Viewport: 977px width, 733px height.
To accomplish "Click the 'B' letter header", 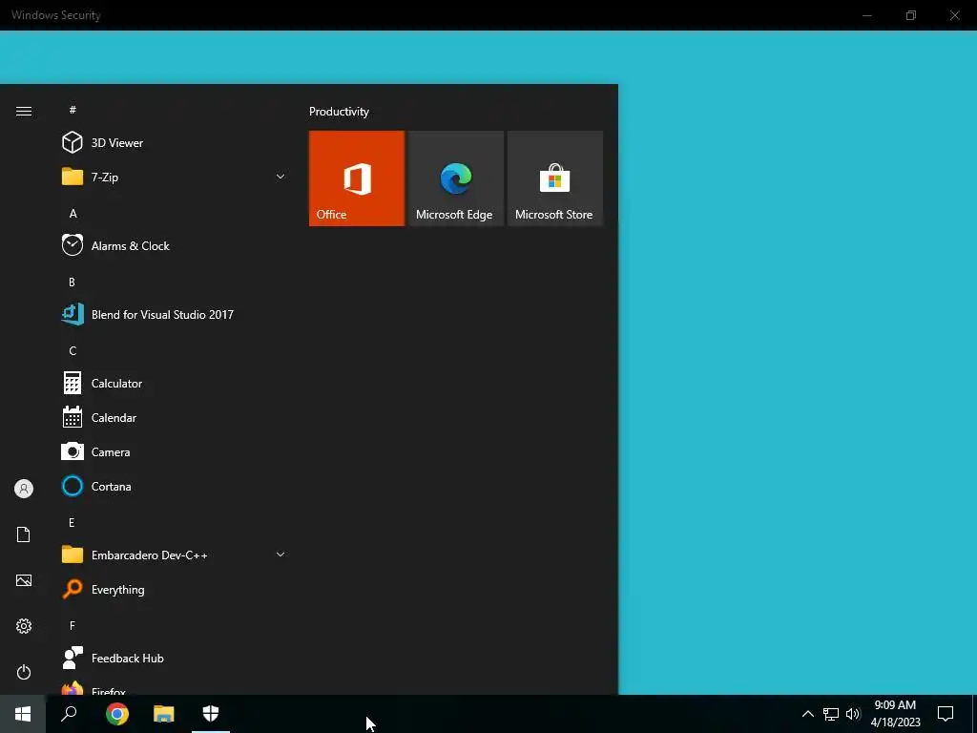I will (72, 283).
